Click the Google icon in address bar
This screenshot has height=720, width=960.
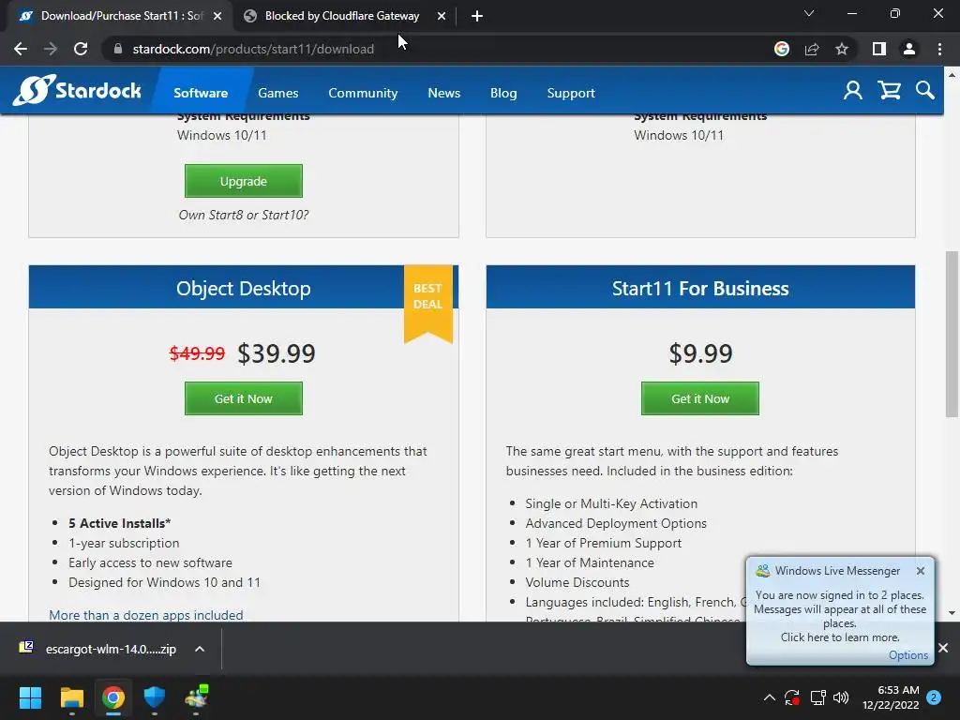coord(782,49)
